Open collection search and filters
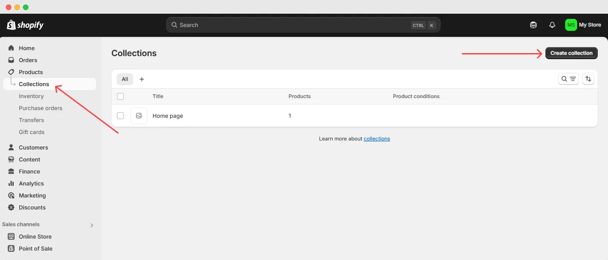 tap(568, 78)
